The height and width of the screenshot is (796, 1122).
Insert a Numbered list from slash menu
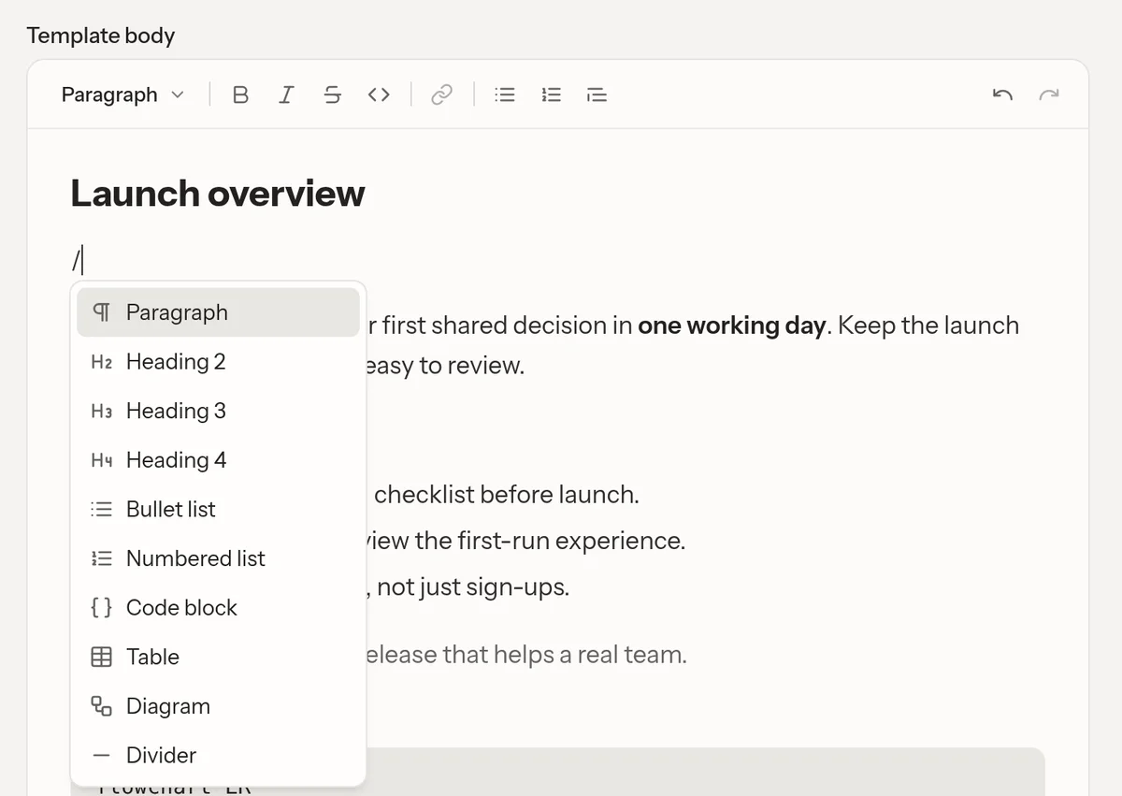[218, 558]
